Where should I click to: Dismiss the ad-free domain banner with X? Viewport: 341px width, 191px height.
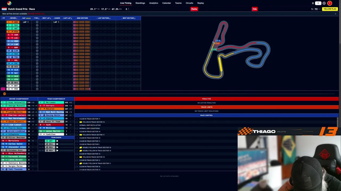(335, 14)
